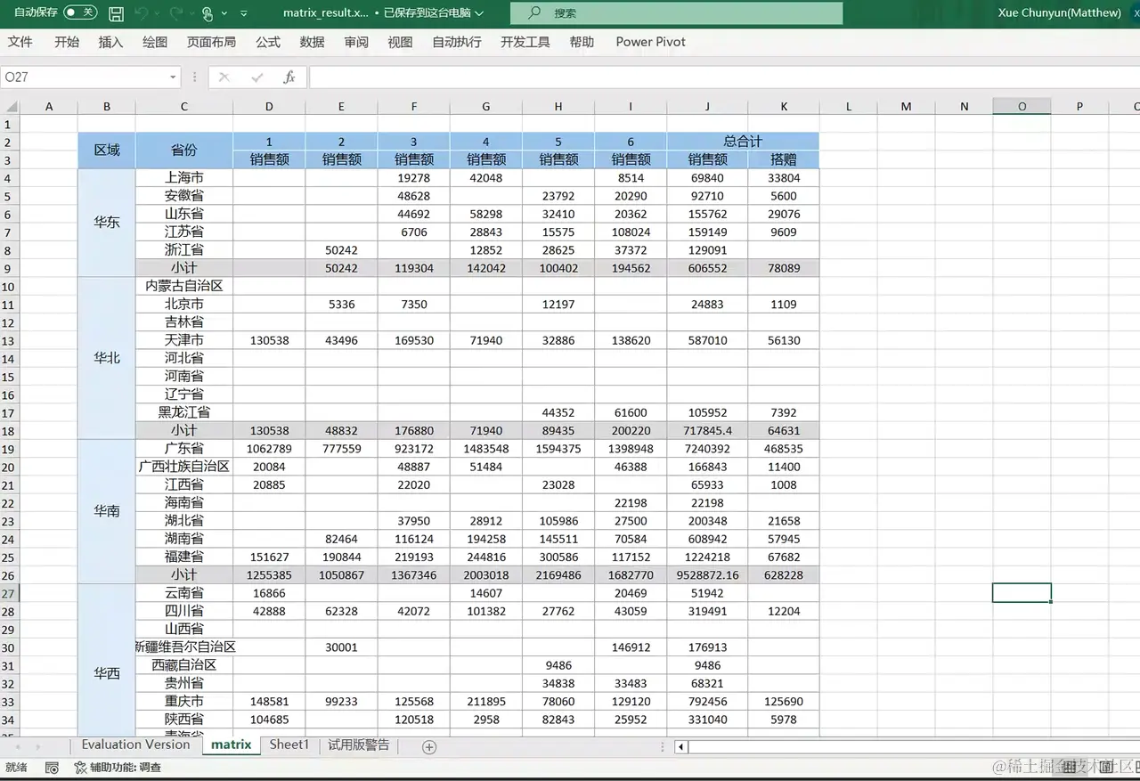Switch to the 公式 ribbon tab
The width and height of the screenshot is (1140, 781).
tap(268, 42)
